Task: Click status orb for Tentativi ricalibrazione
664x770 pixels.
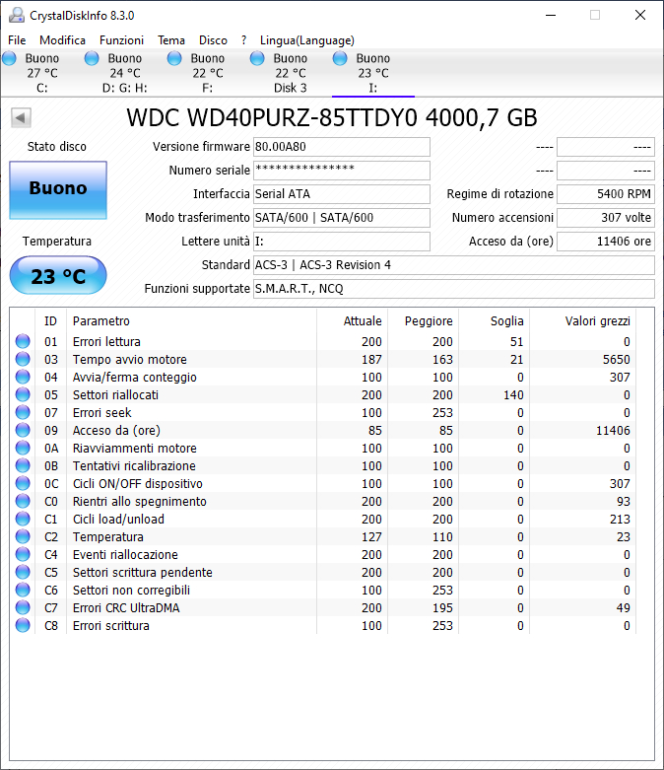Action: [23, 465]
